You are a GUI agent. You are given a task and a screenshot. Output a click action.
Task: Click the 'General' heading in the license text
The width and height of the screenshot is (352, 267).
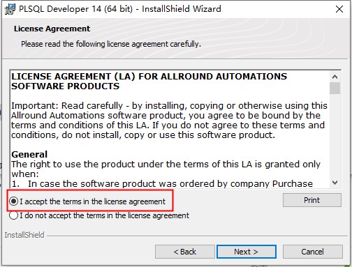[x=29, y=155]
